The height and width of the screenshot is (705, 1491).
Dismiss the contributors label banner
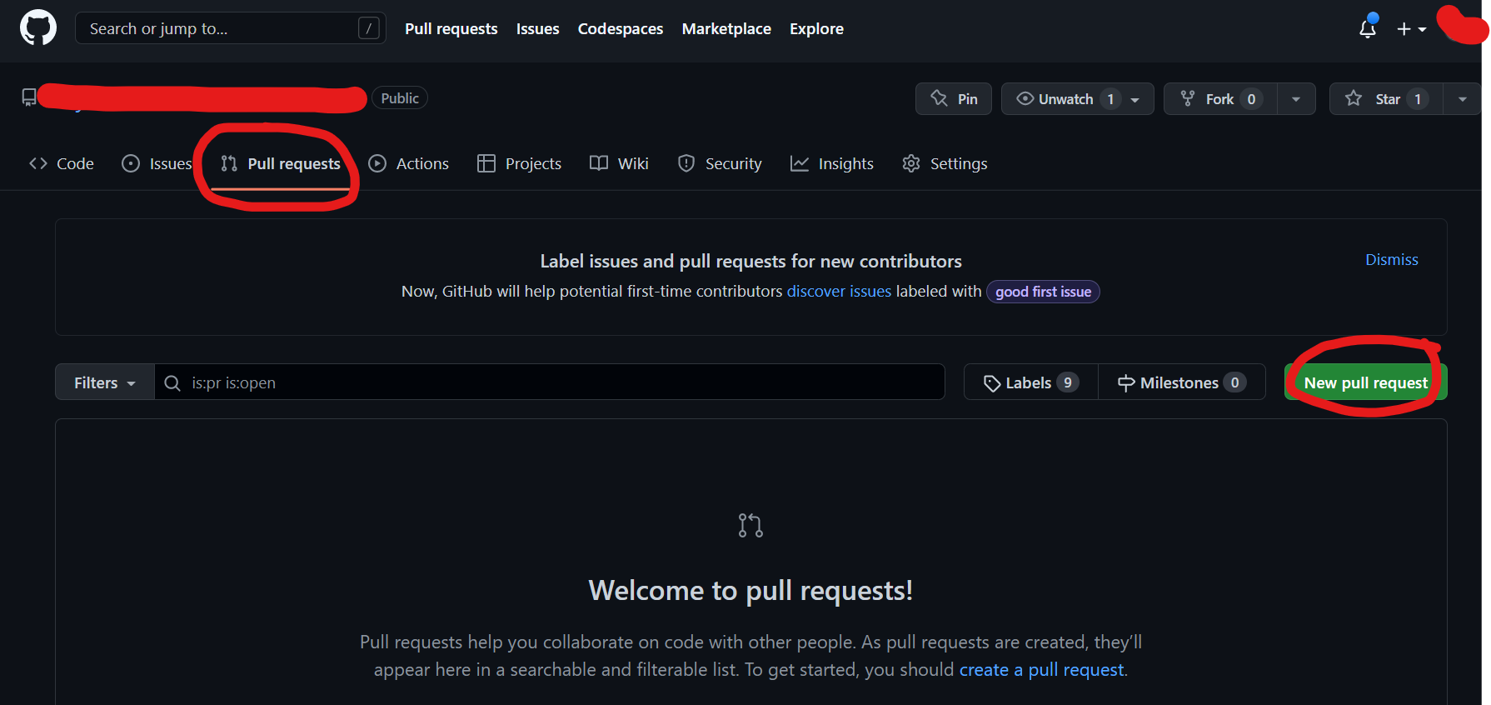point(1391,259)
